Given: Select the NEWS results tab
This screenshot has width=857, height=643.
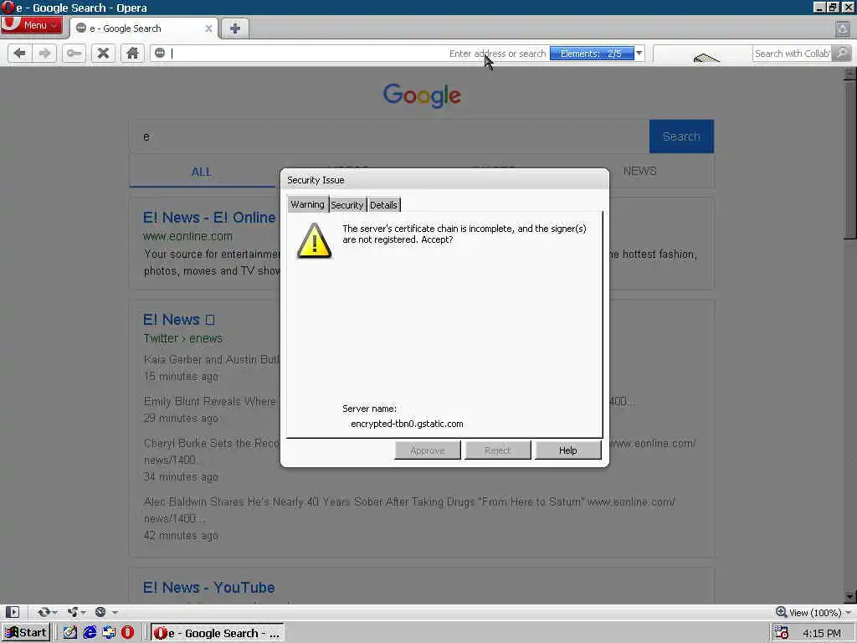Looking at the screenshot, I should coord(639,171).
